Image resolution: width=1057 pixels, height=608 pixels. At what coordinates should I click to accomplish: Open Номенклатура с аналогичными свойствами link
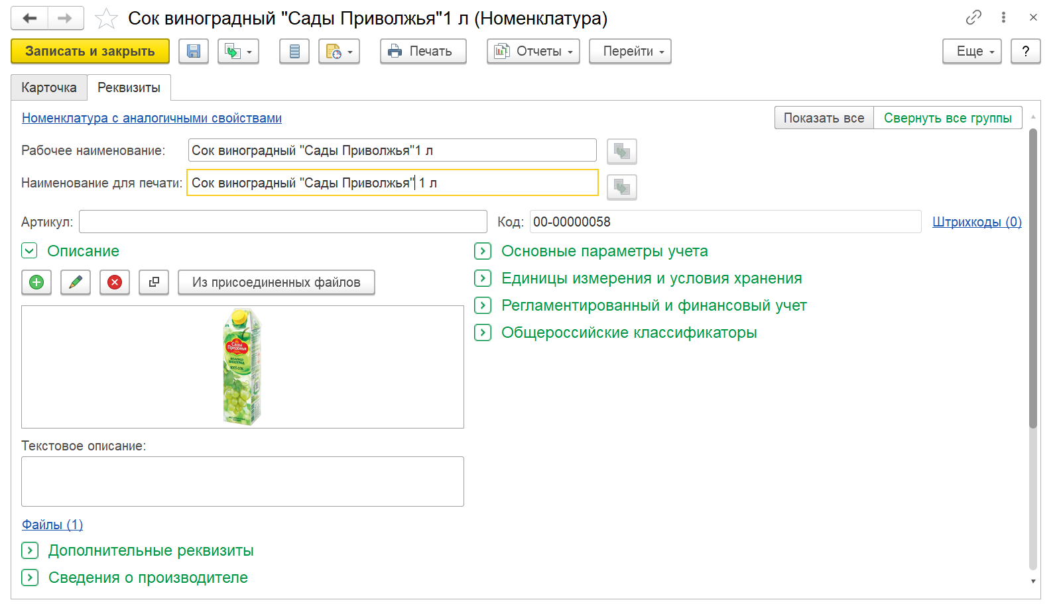pos(152,118)
